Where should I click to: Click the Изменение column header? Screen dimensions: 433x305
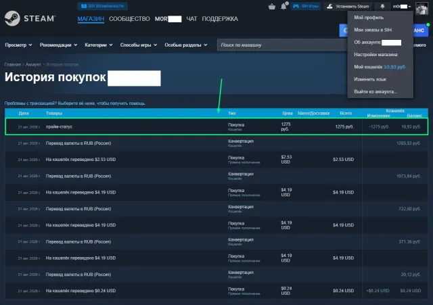[x=378, y=116]
